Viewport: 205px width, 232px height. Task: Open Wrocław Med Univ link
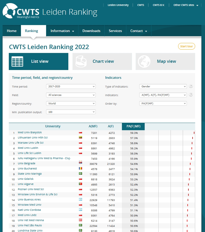coord(30,205)
